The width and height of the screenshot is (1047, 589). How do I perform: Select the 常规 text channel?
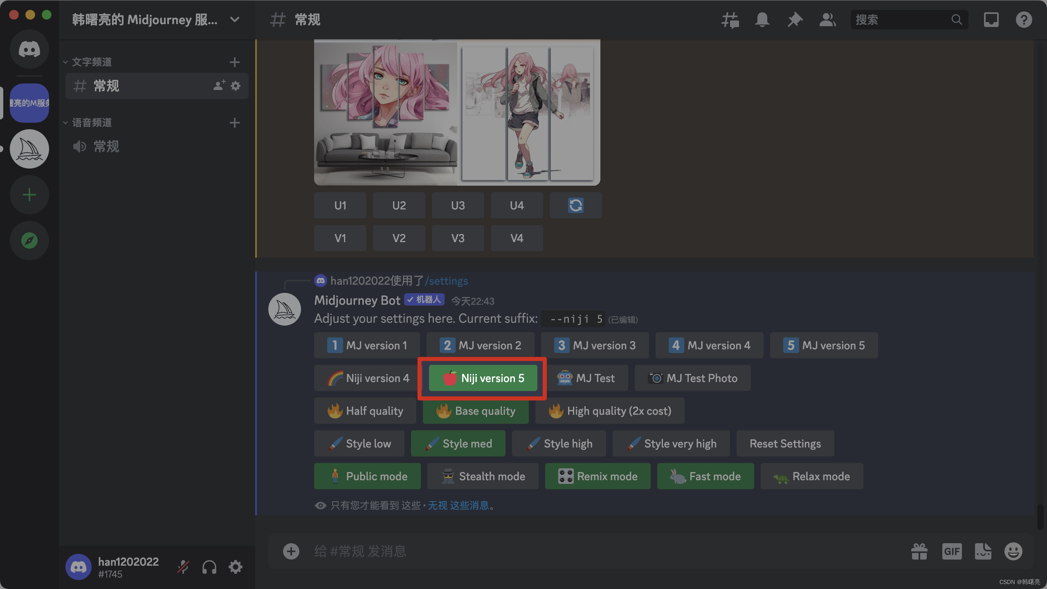click(x=106, y=86)
